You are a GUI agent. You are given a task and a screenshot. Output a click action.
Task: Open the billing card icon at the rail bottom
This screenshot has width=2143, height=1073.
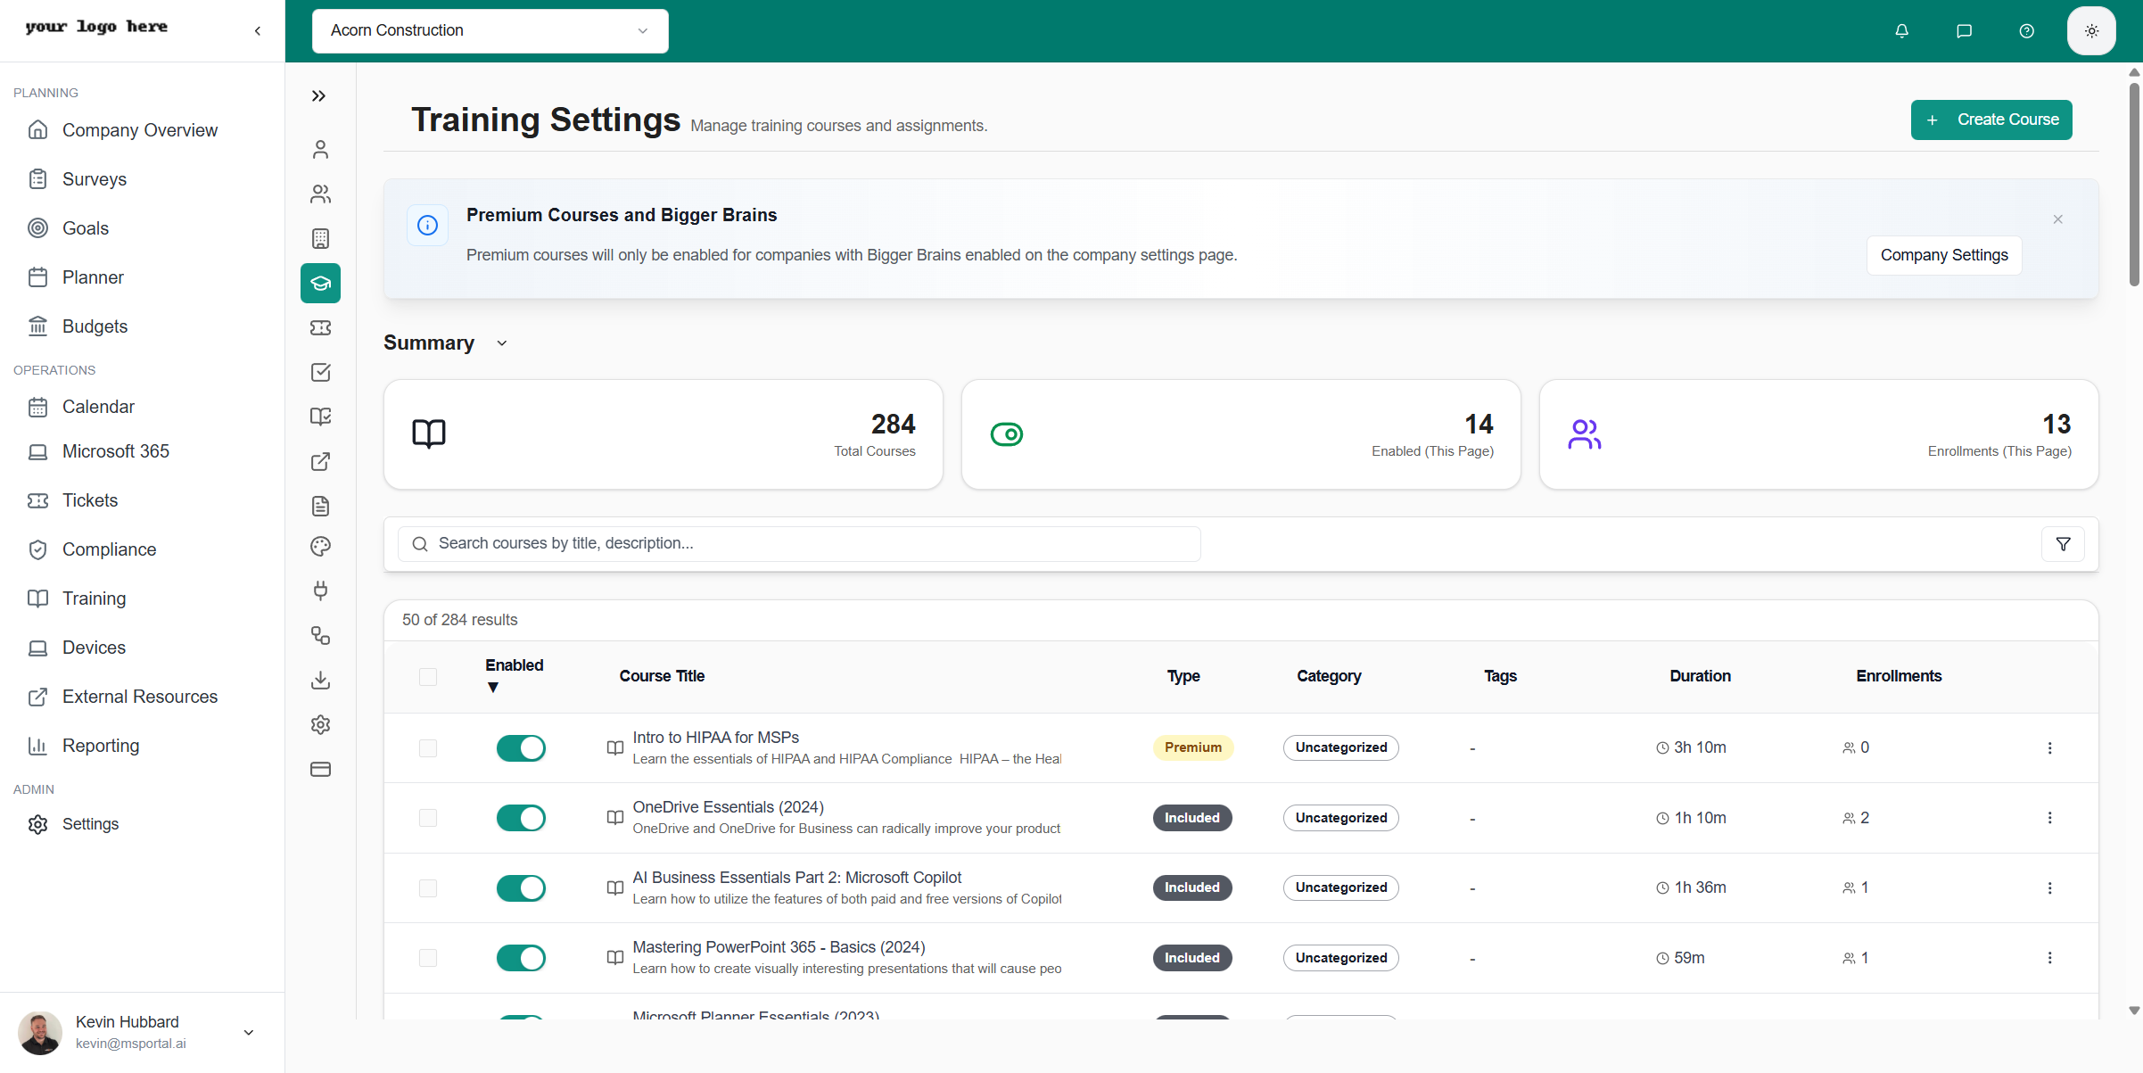(x=320, y=769)
